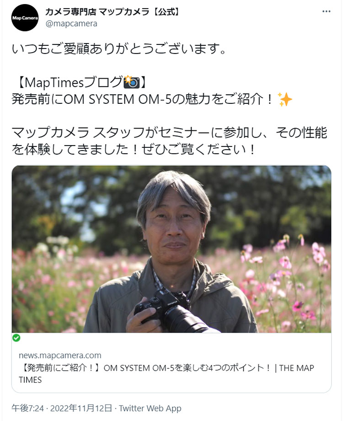Open the account name カメラ専門店 マップカメラ【公式】
This screenshot has width=343, height=421.
(x=112, y=11)
